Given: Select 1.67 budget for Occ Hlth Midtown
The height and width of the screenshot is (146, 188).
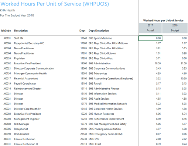Looking at the screenshot, I should click(184, 43).
